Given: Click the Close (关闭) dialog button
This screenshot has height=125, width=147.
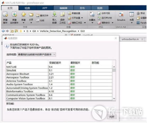Looking at the screenshot, I should (112, 117).
